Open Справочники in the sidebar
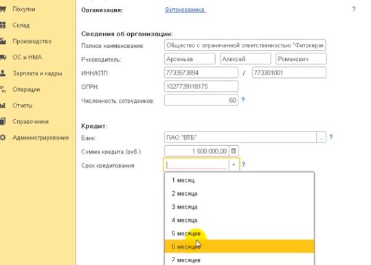371x265 pixels. 30,121
